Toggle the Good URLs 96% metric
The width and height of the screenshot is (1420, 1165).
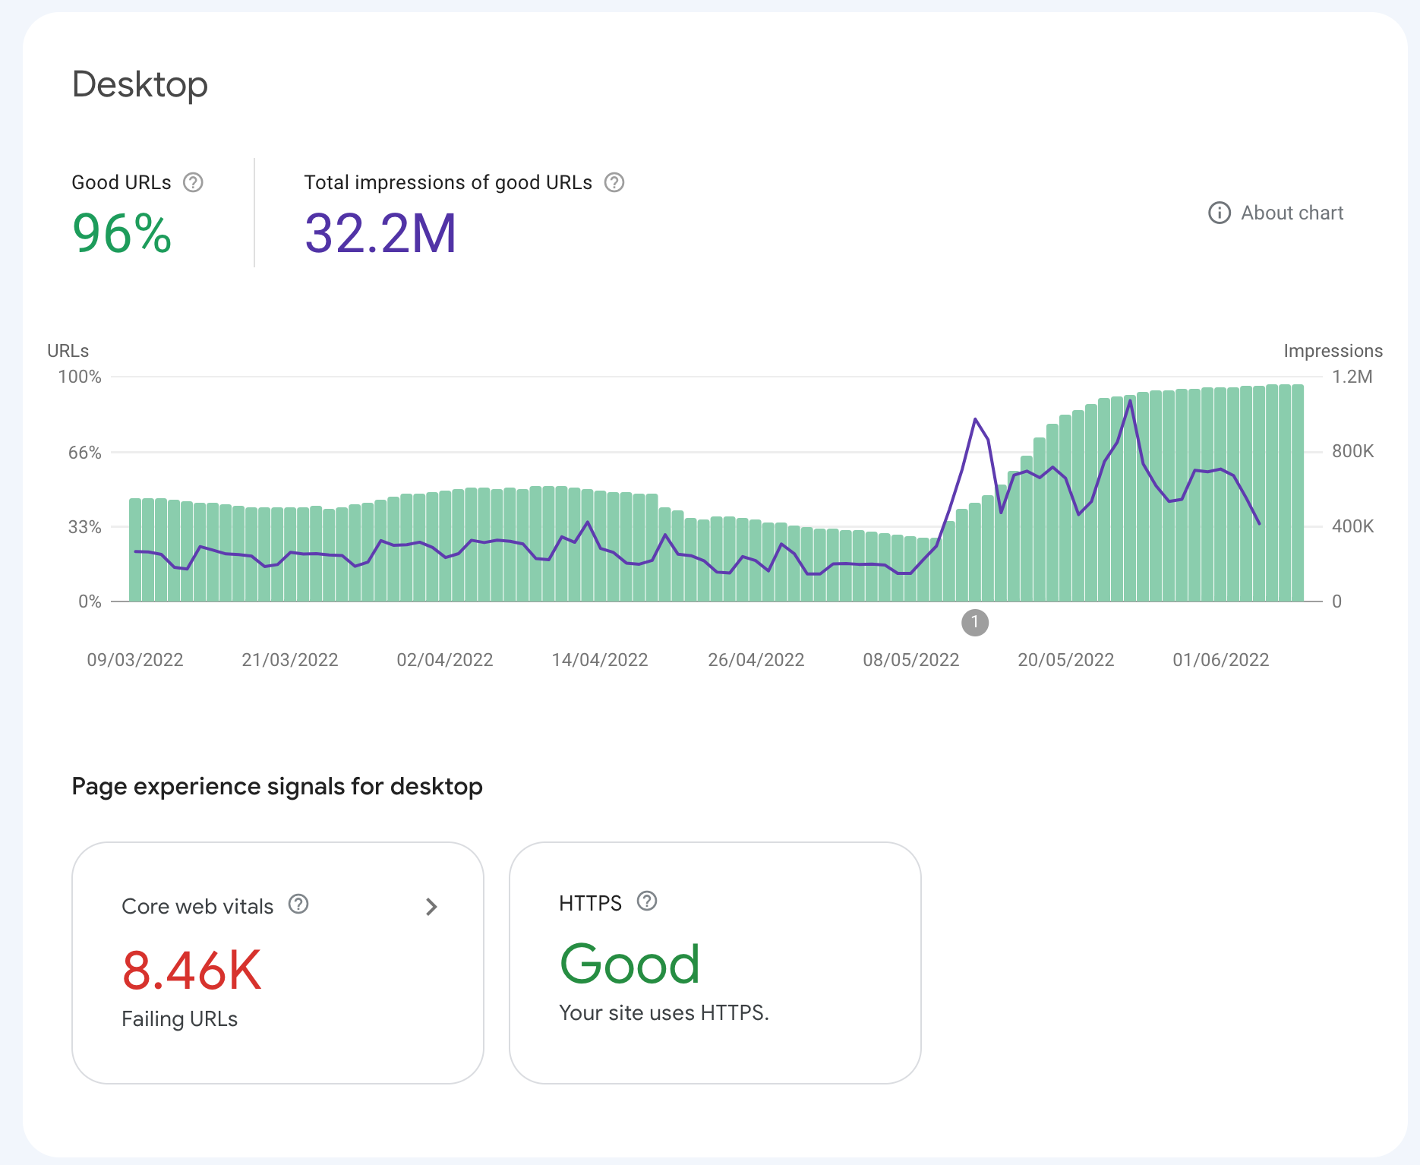tap(121, 233)
